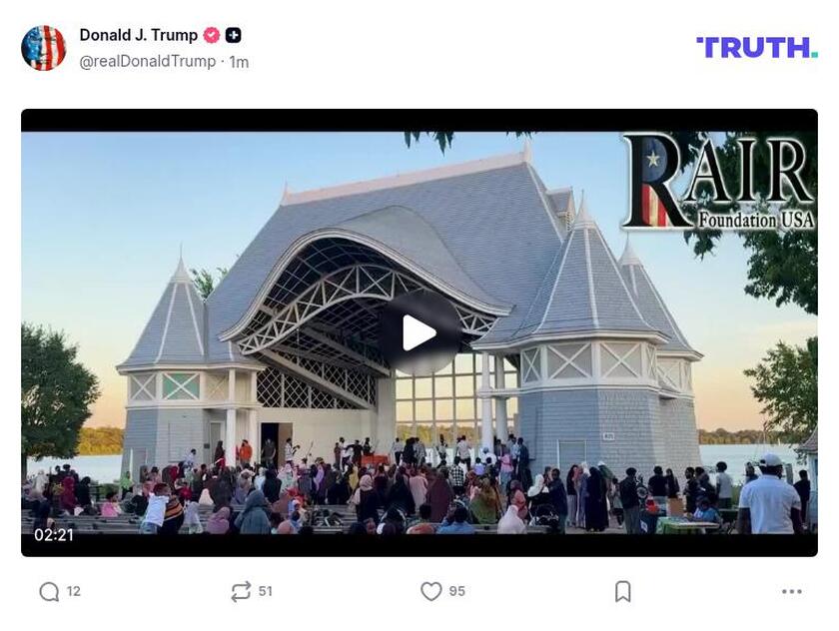Play the embedded video
The width and height of the screenshot is (839, 631).
(x=419, y=333)
